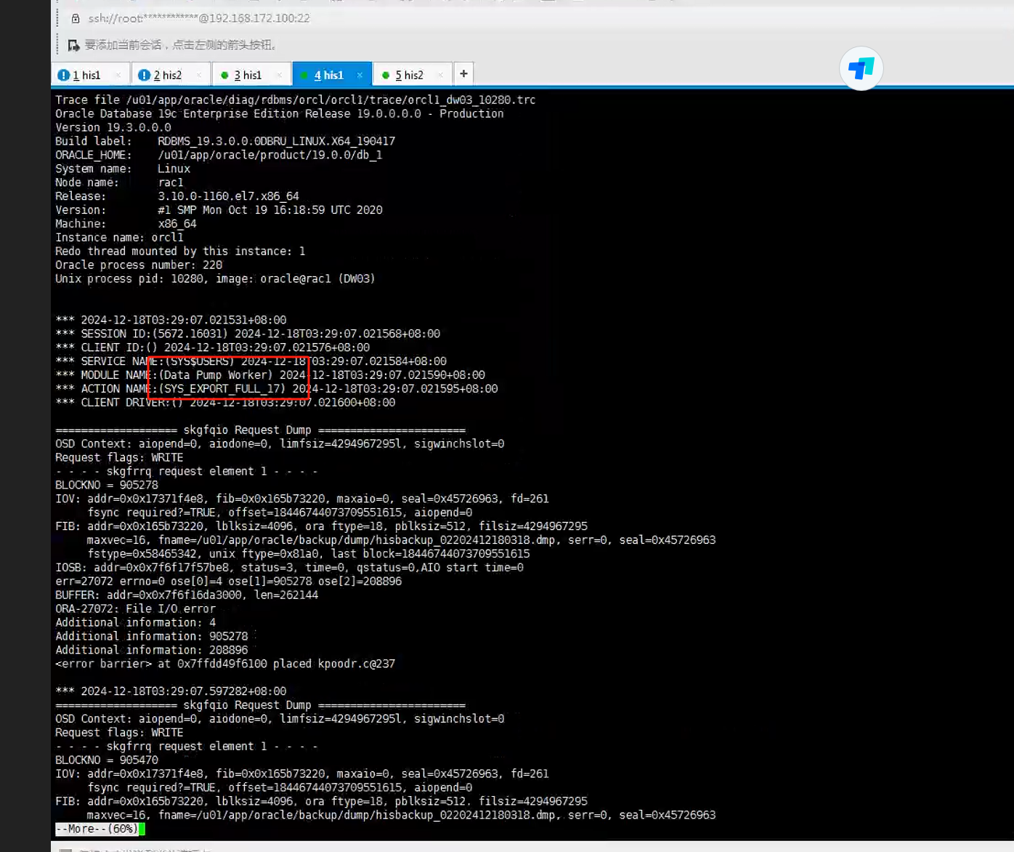The height and width of the screenshot is (852, 1014).
Task: Open a new session tab with plus button
Action: point(463,73)
